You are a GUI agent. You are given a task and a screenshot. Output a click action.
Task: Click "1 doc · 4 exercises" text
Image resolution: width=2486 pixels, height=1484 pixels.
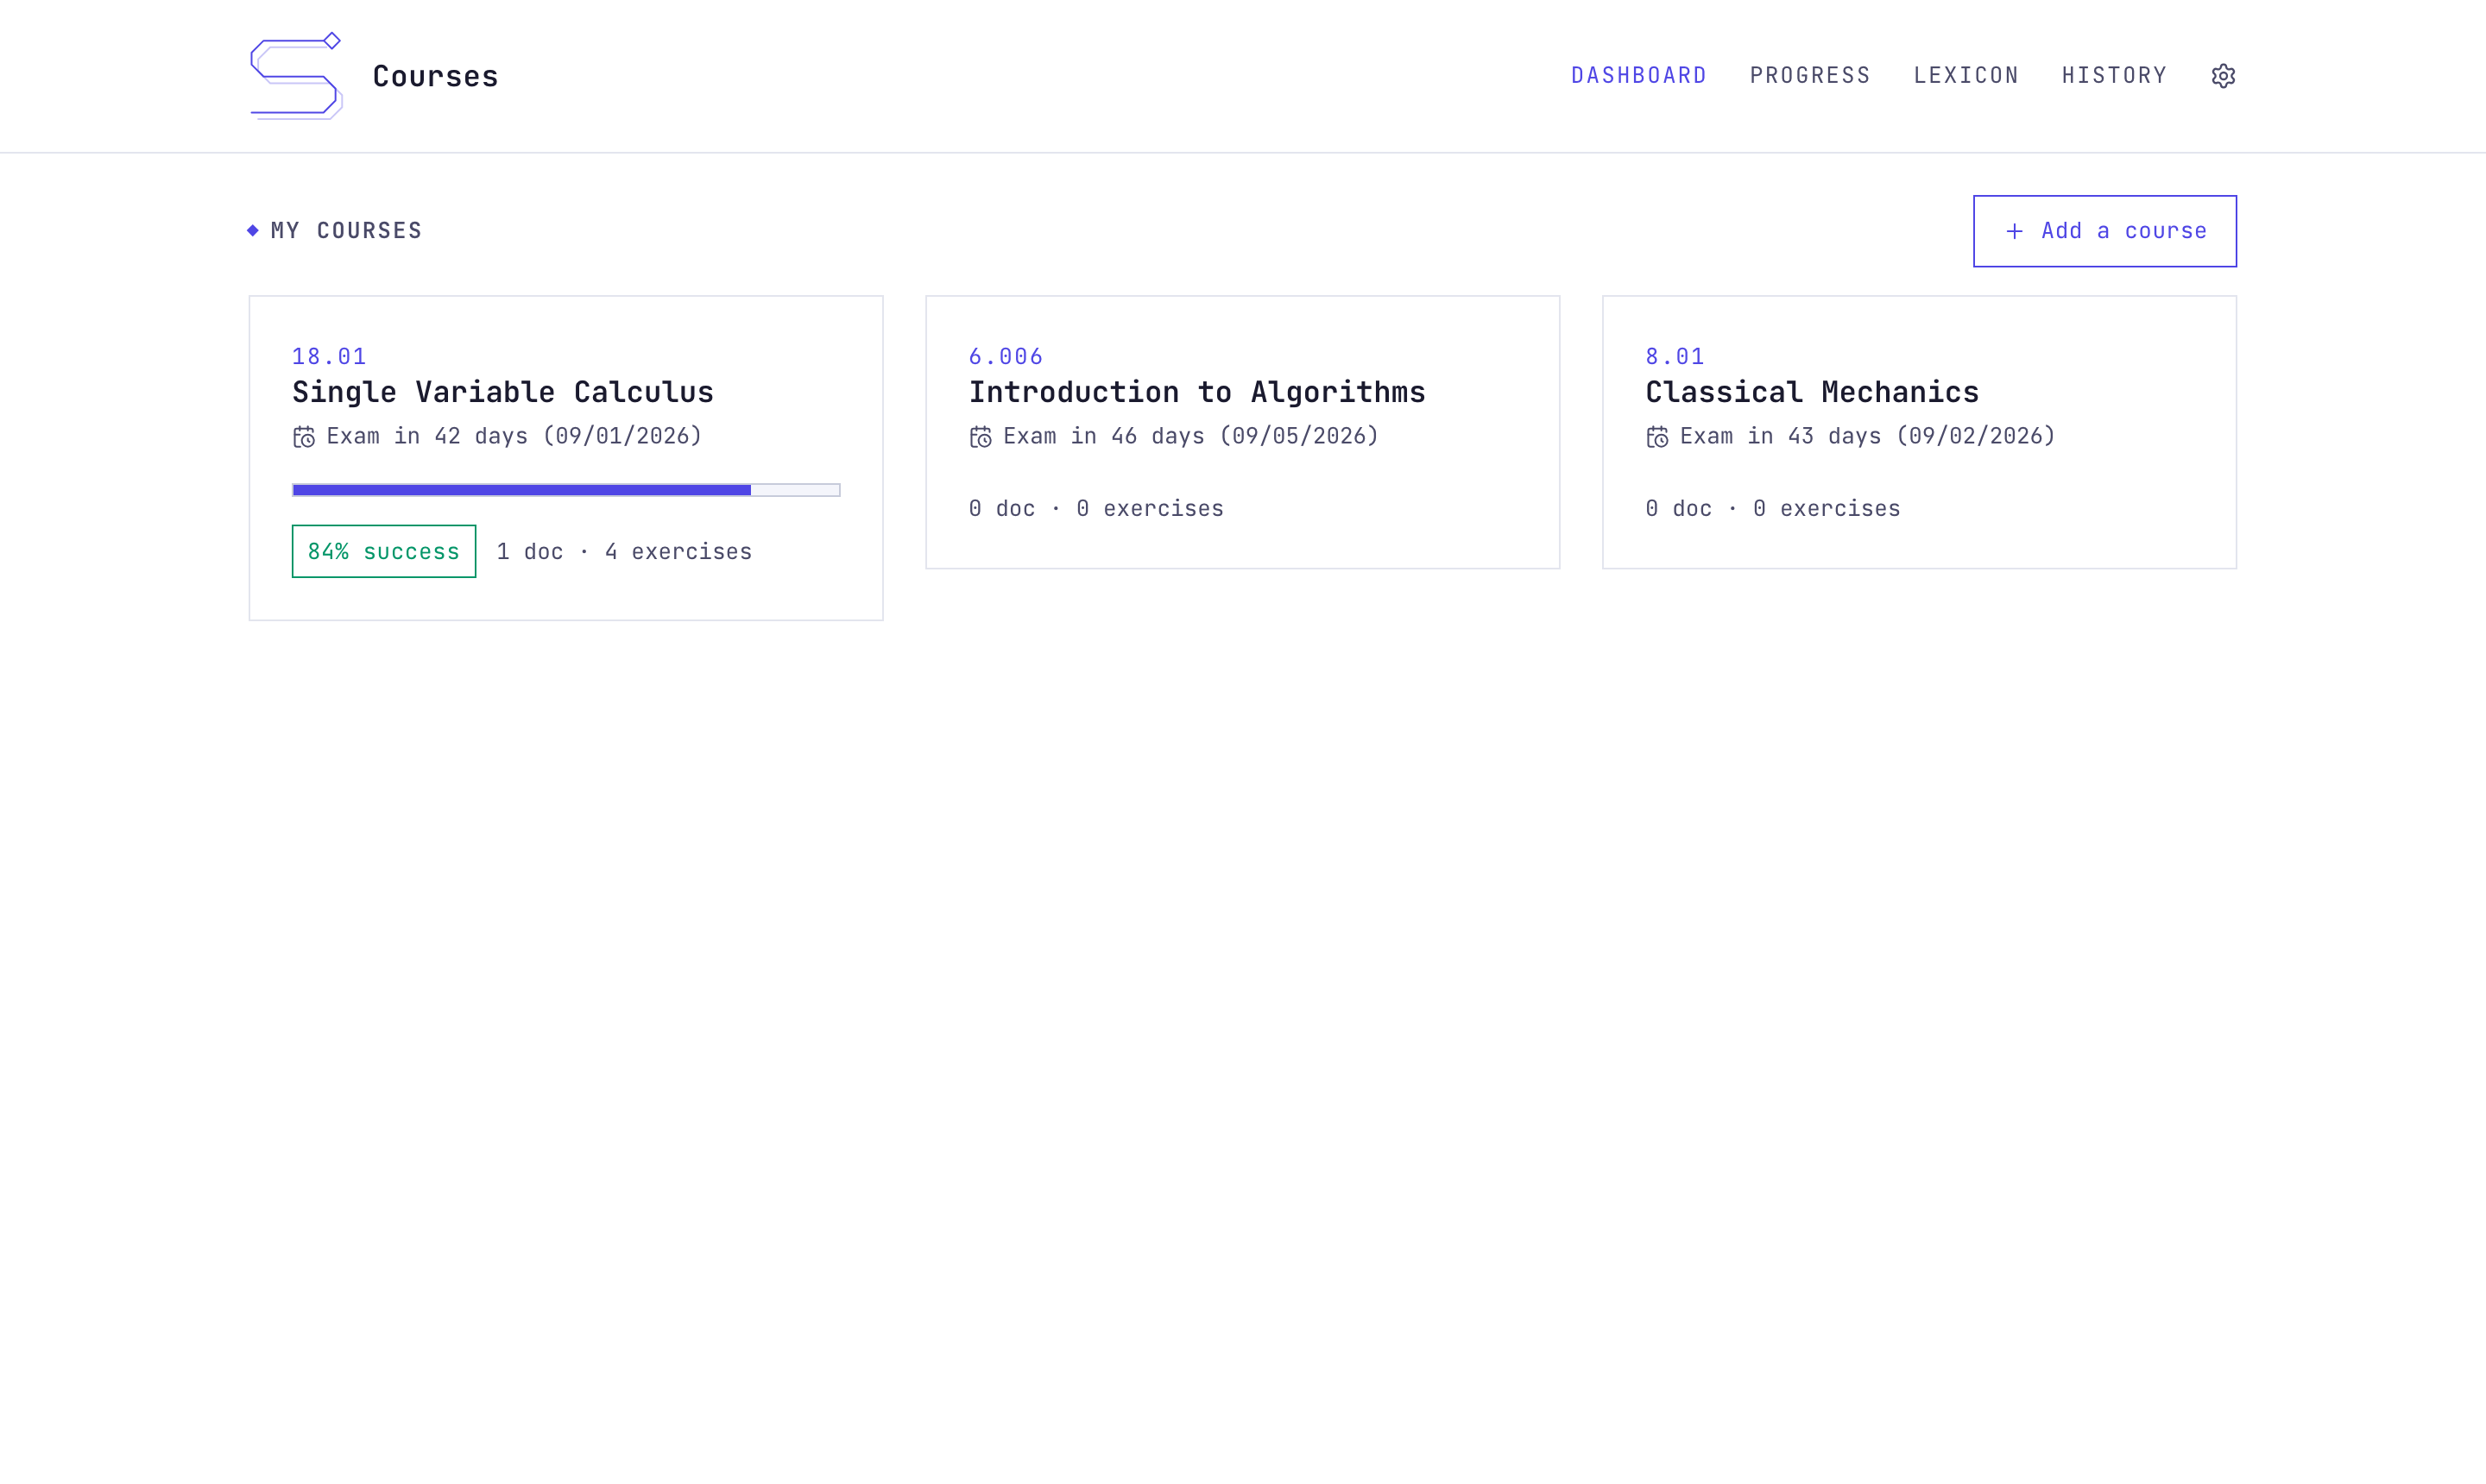click(624, 552)
